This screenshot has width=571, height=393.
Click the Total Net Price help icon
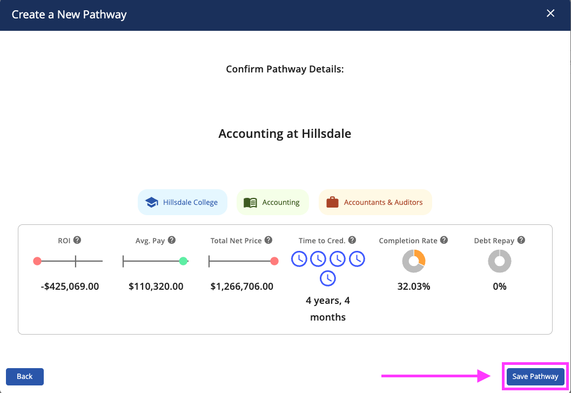(x=268, y=240)
